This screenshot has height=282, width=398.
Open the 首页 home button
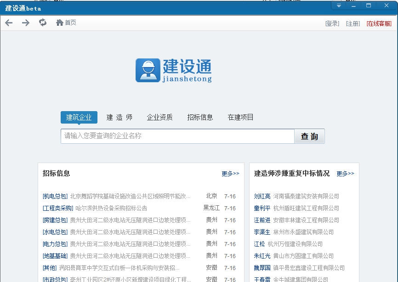click(x=66, y=23)
